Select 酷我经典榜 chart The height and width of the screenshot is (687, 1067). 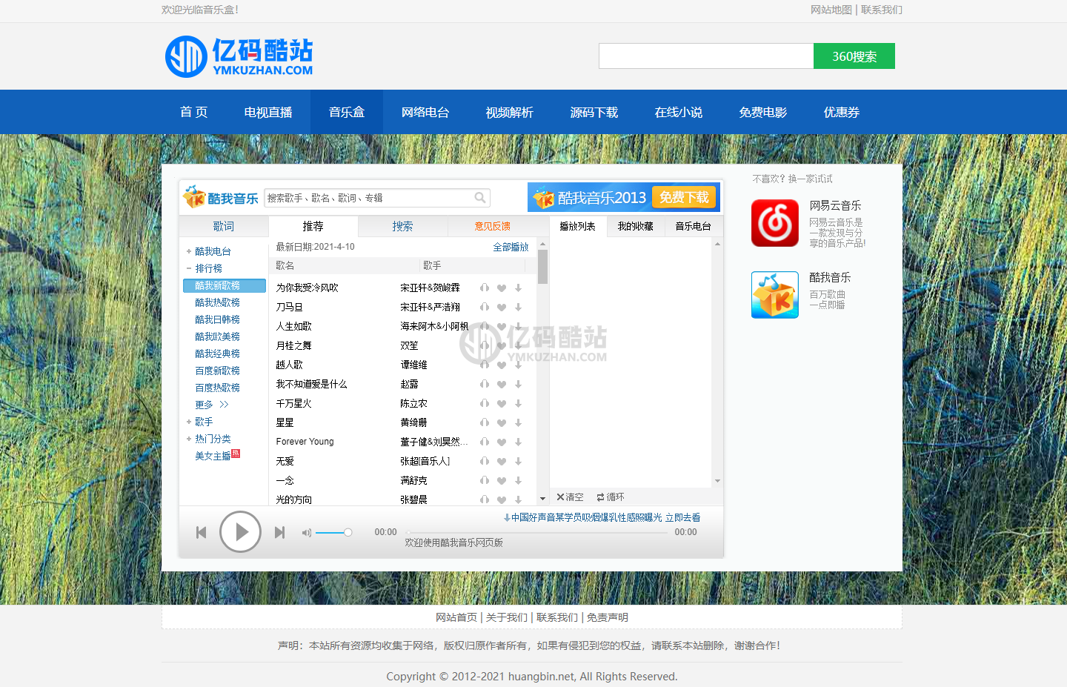click(217, 354)
